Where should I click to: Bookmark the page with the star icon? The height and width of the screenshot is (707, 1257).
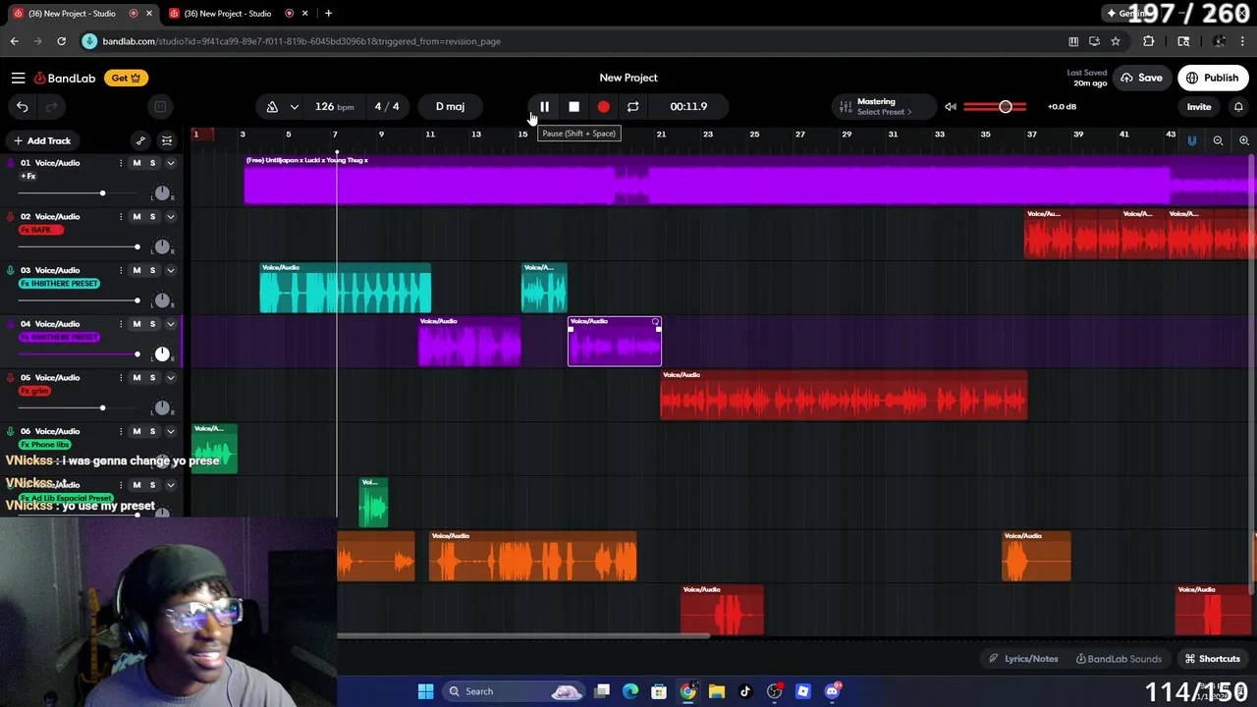pos(1116,41)
